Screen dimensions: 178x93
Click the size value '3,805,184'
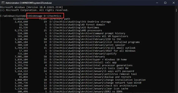21,42
